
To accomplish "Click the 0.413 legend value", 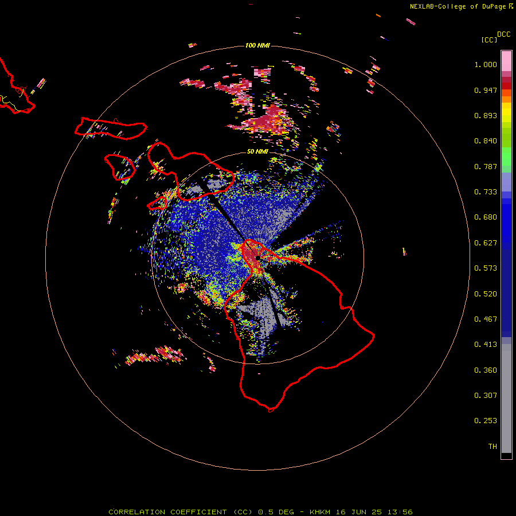I will click(486, 345).
